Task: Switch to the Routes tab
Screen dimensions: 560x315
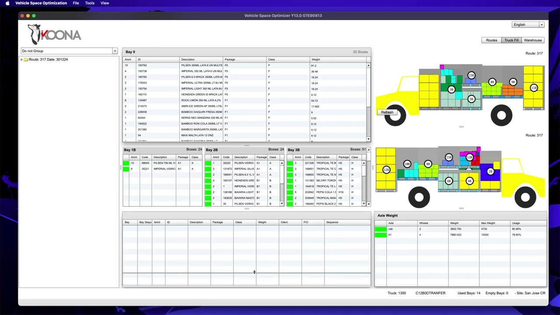Action: coord(491,40)
